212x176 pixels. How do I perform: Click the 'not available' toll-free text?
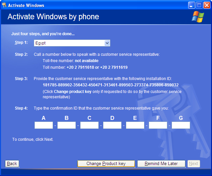click(86, 61)
